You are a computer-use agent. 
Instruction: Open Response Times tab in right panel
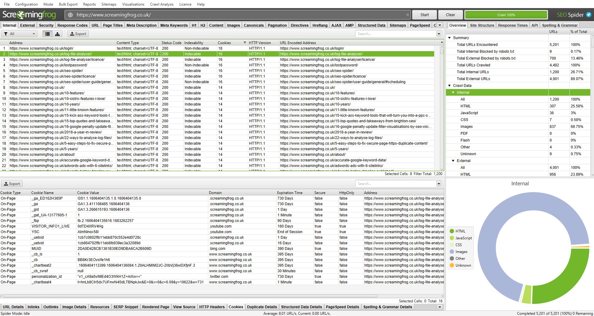coord(513,25)
